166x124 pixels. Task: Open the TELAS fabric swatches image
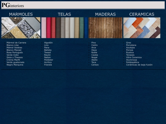coord(65,28)
